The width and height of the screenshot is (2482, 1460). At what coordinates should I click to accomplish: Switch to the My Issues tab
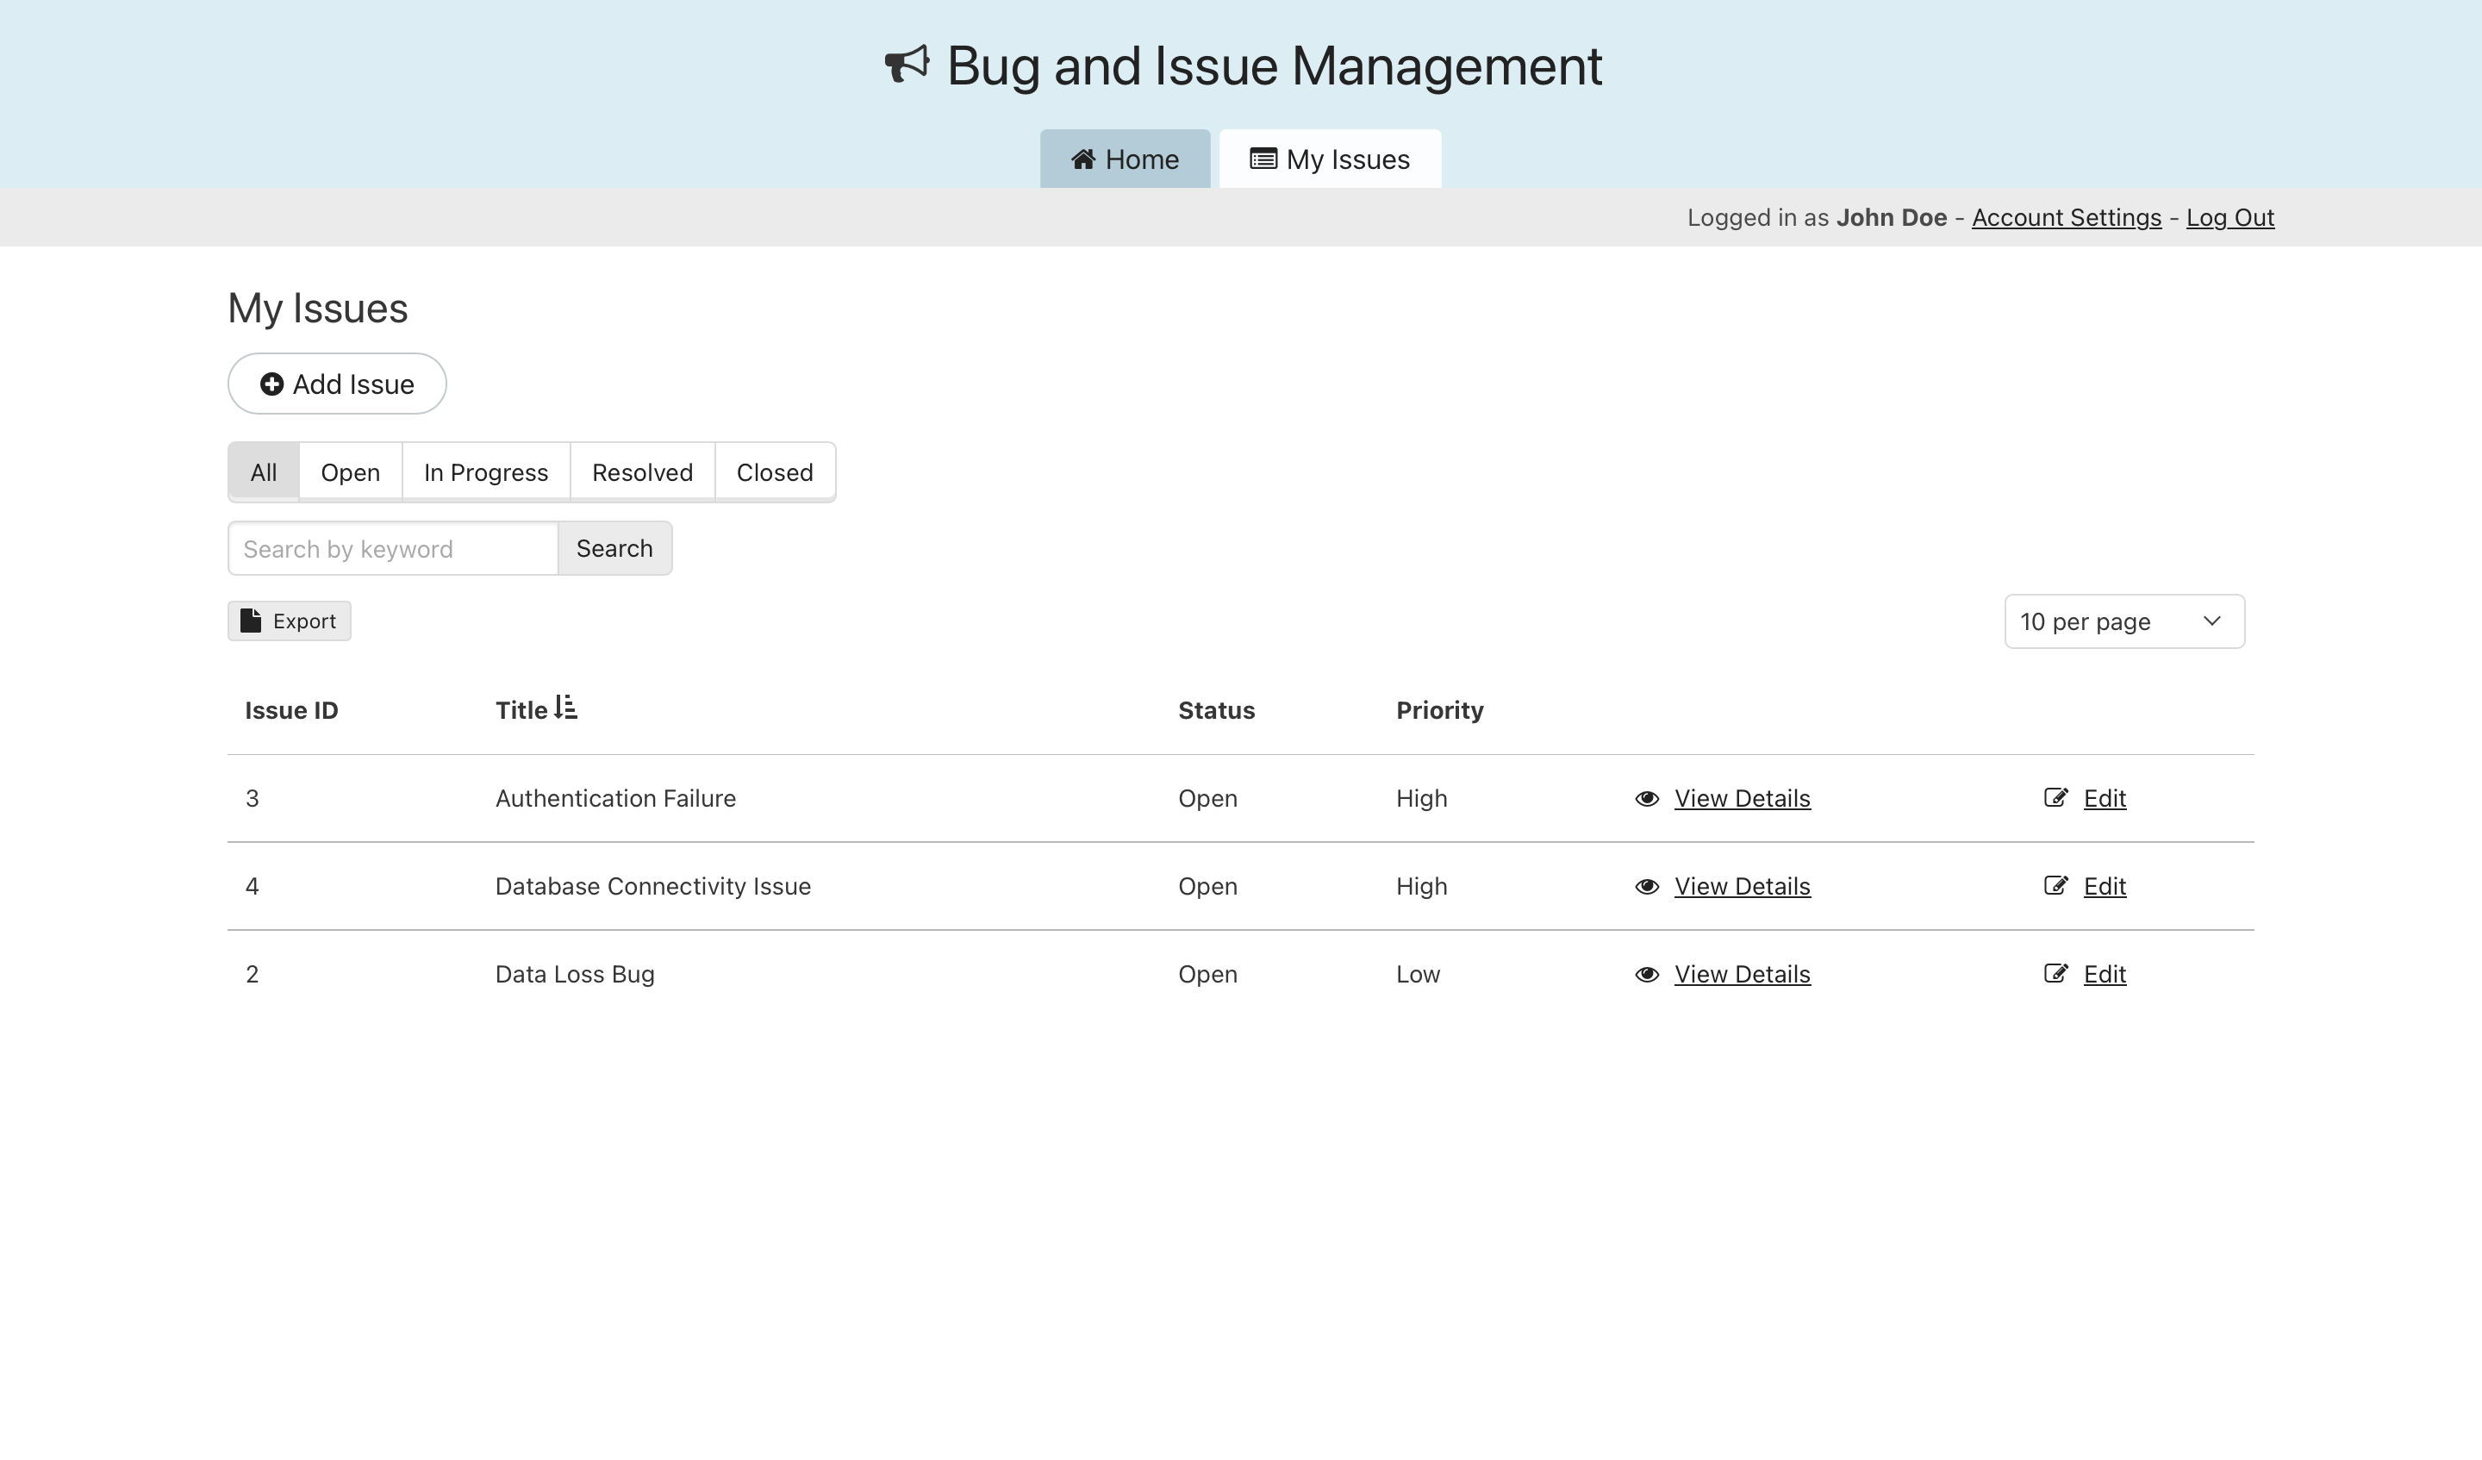(x=1330, y=159)
